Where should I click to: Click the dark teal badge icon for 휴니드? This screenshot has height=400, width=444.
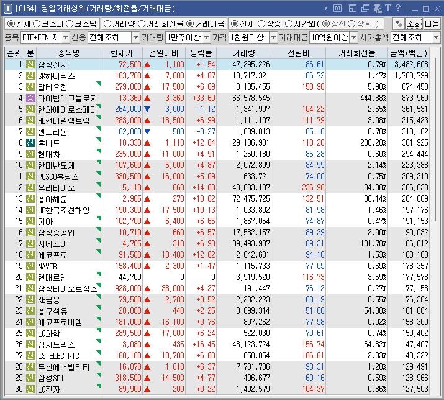pyautogui.click(x=30, y=142)
